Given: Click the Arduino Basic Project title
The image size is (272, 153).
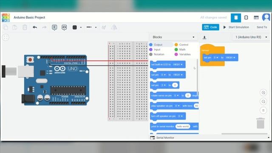Looking at the screenshot, I should coord(29,17).
